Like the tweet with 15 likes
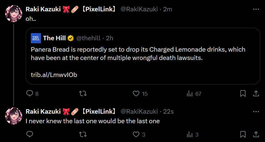The height and width of the screenshot is (142, 265). [136, 94]
